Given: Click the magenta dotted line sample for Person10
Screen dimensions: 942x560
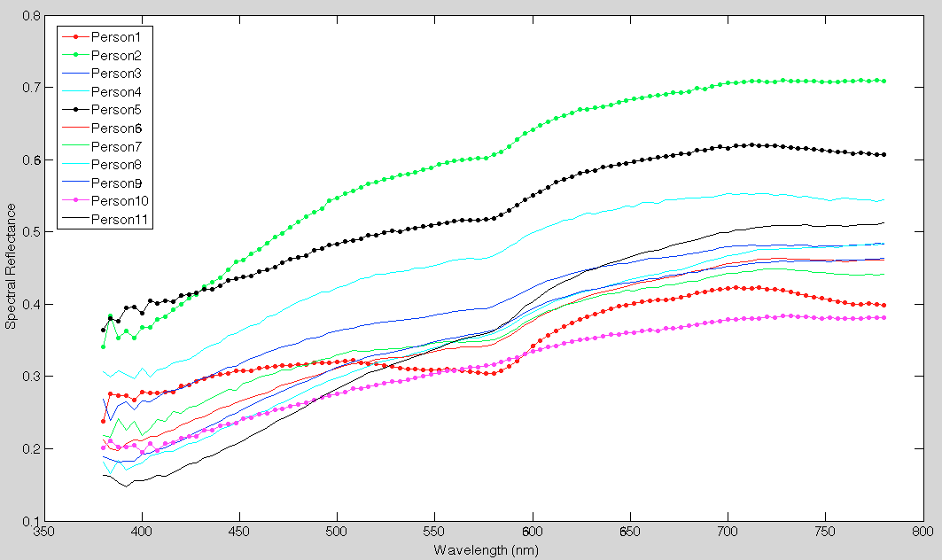Looking at the screenshot, I should coord(75,199).
